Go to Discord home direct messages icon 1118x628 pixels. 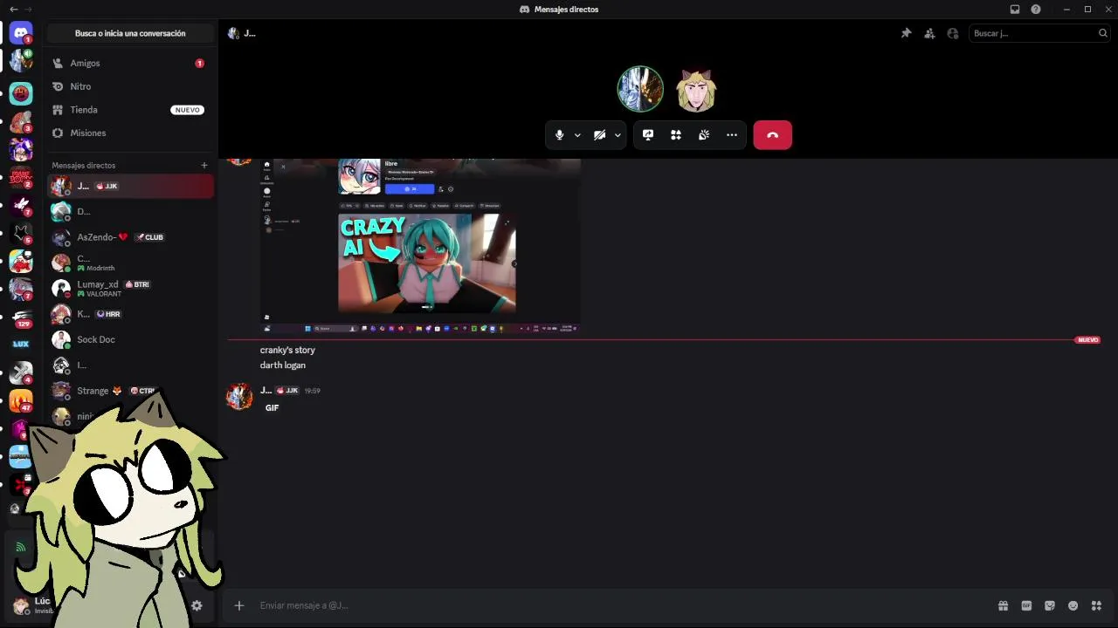(21, 33)
